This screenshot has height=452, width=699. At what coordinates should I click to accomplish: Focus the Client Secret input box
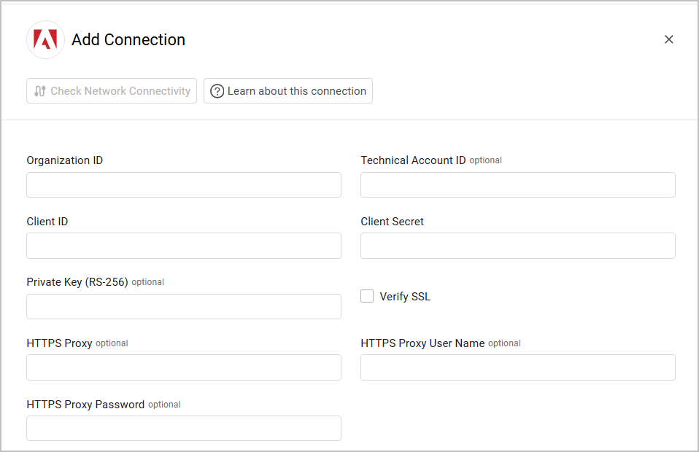click(x=517, y=246)
